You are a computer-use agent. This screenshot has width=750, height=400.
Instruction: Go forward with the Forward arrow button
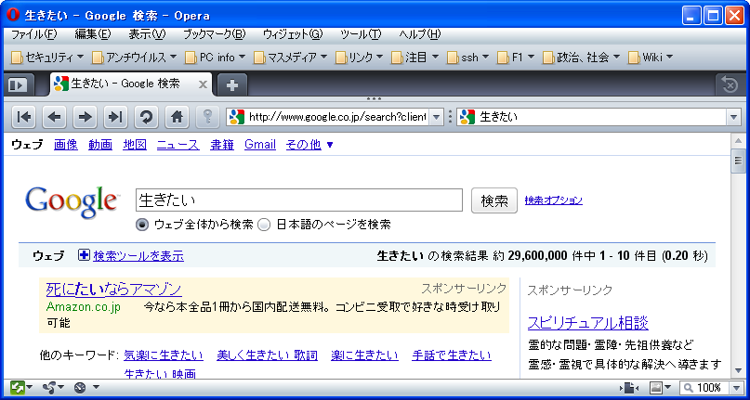point(85,117)
